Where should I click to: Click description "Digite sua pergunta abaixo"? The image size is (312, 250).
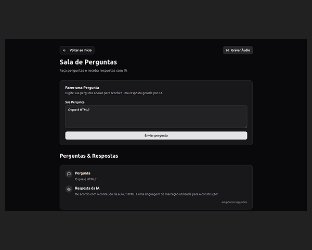pyautogui.click(x=114, y=93)
